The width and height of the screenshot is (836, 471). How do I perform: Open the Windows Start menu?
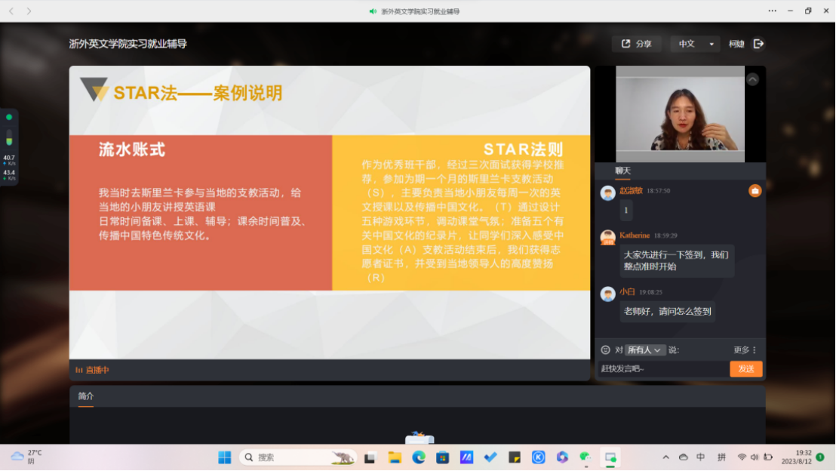(x=224, y=457)
